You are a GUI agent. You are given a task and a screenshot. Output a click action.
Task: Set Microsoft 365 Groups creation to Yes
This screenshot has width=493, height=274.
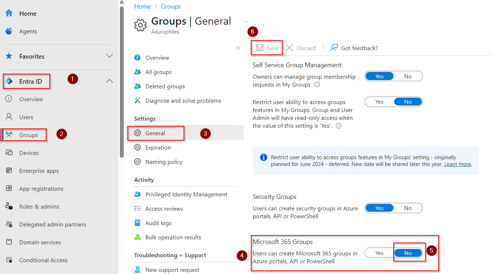pos(379,253)
